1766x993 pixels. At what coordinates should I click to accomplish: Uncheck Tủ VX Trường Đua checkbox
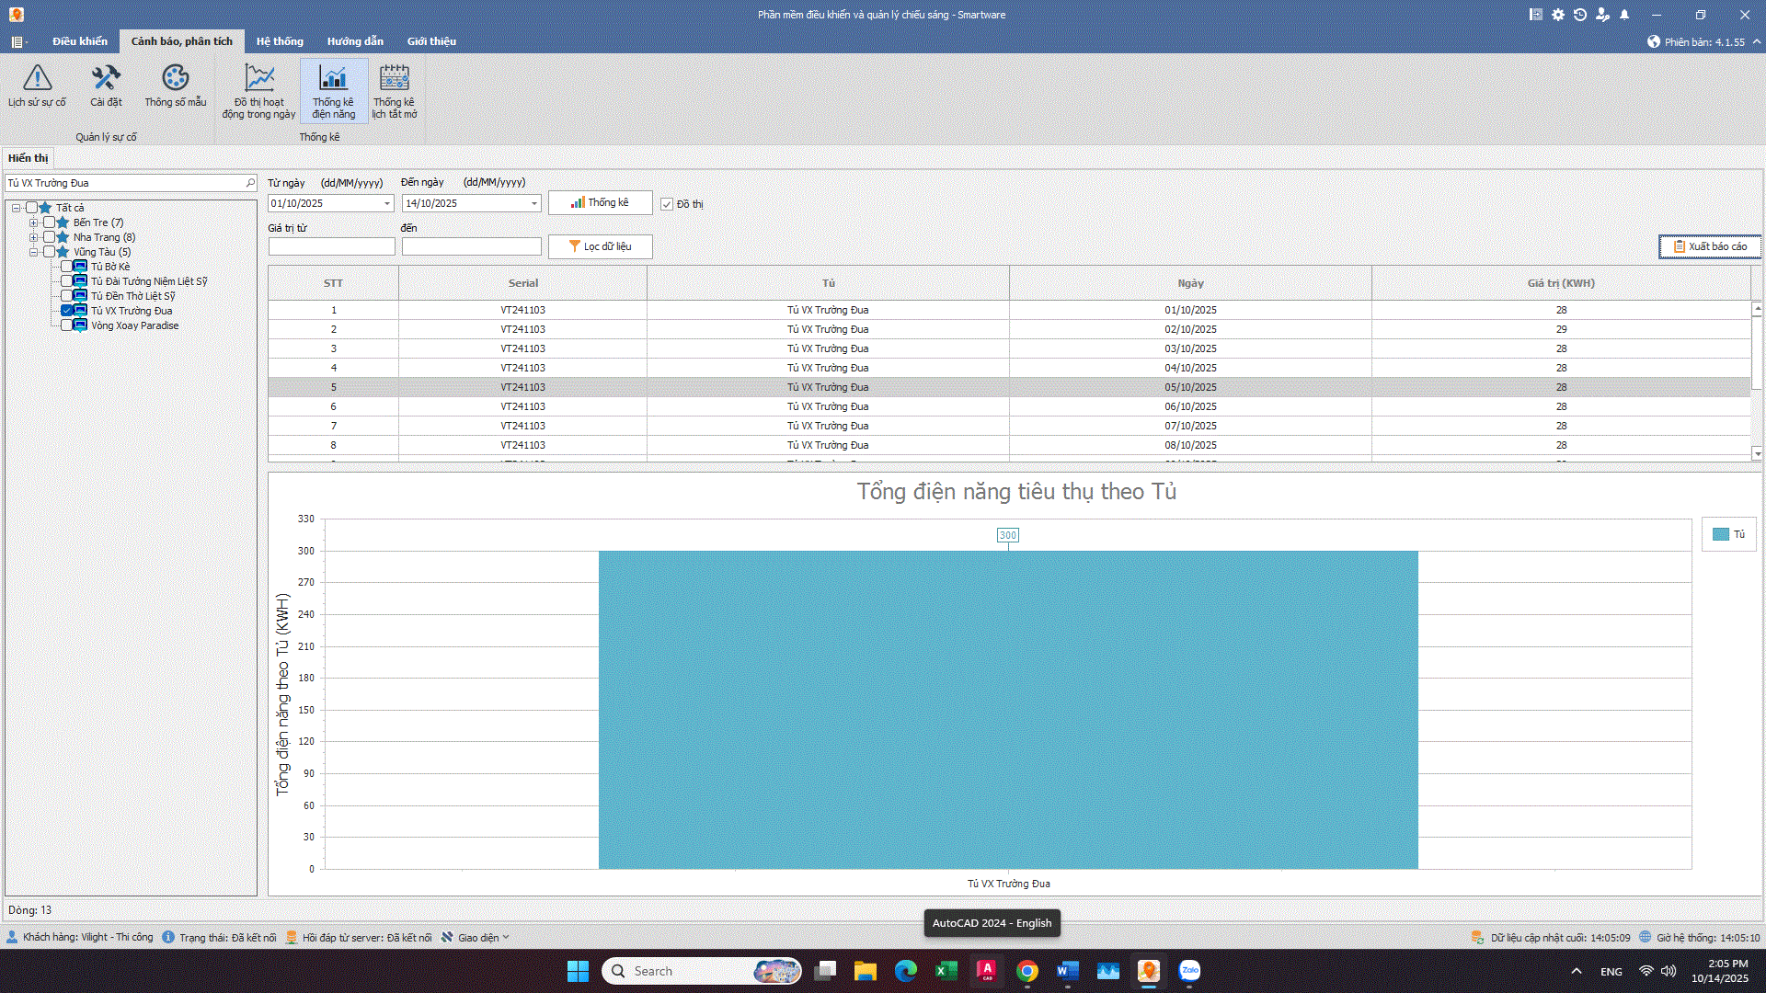click(x=66, y=311)
